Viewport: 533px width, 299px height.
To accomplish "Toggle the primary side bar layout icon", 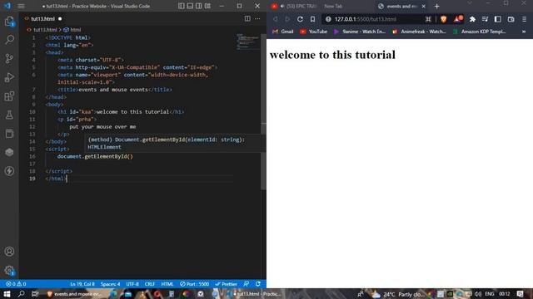I will pos(182,6).
